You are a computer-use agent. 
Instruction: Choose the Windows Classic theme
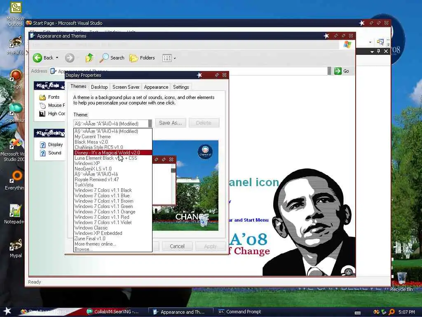pos(113,228)
